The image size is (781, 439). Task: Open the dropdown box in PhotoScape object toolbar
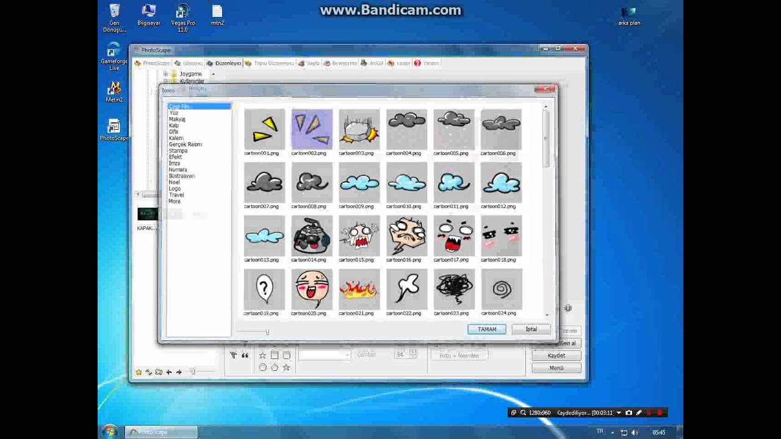(325, 355)
